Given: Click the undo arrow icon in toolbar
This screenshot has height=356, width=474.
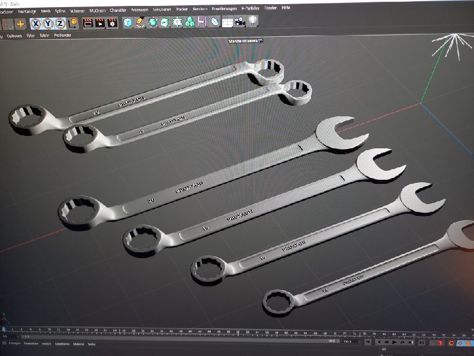Looking at the screenshot, I should click(x=8, y=24).
